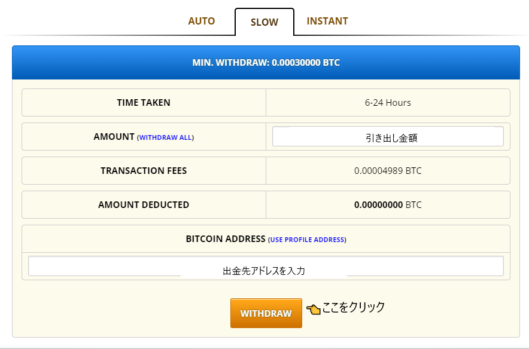
Task: Select the TIME TAKEN row label
Action: pos(144,102)
